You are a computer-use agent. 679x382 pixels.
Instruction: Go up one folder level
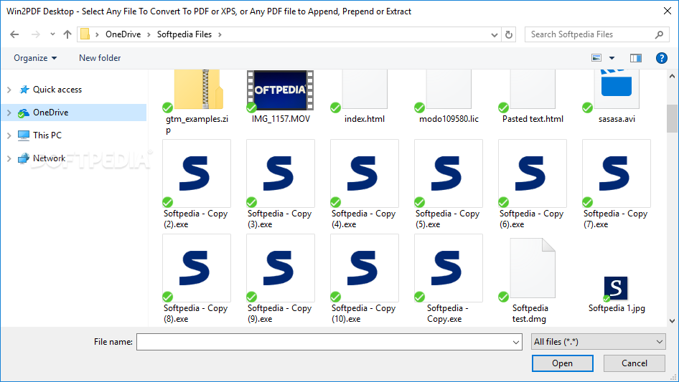pyautogui.click(x=67, y=34)
